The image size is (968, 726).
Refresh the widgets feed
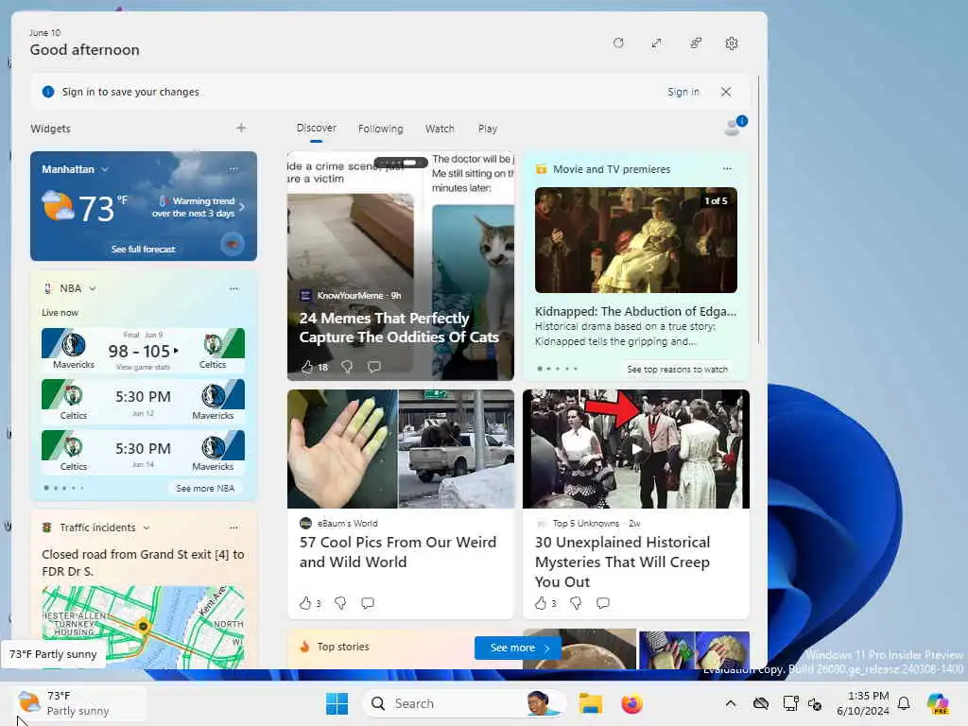tap(618, 43)
